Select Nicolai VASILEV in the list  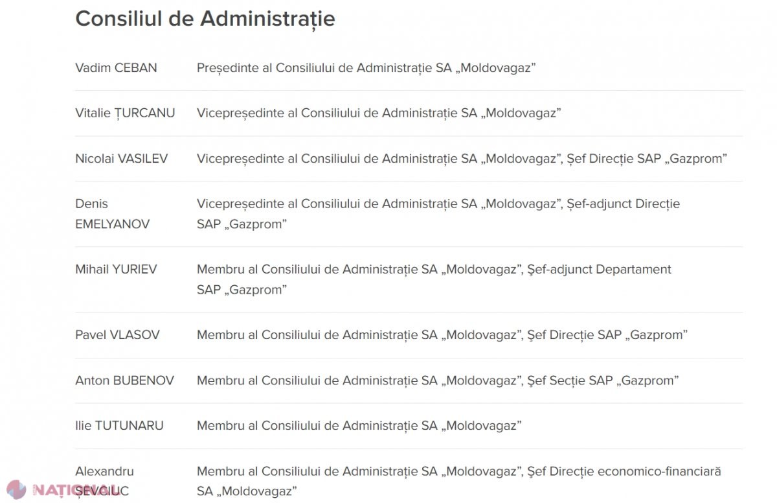pyautogui.click(x=121, y=159)
